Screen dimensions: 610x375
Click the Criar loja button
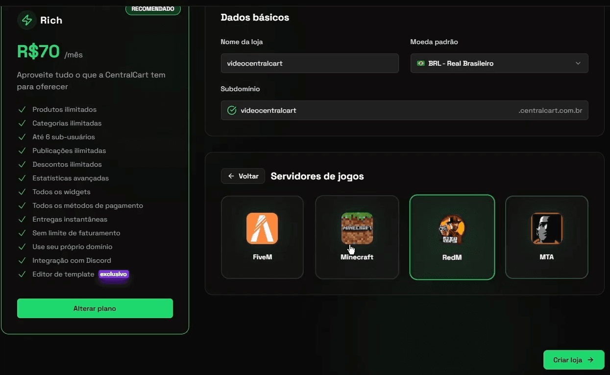coord(573,360)
